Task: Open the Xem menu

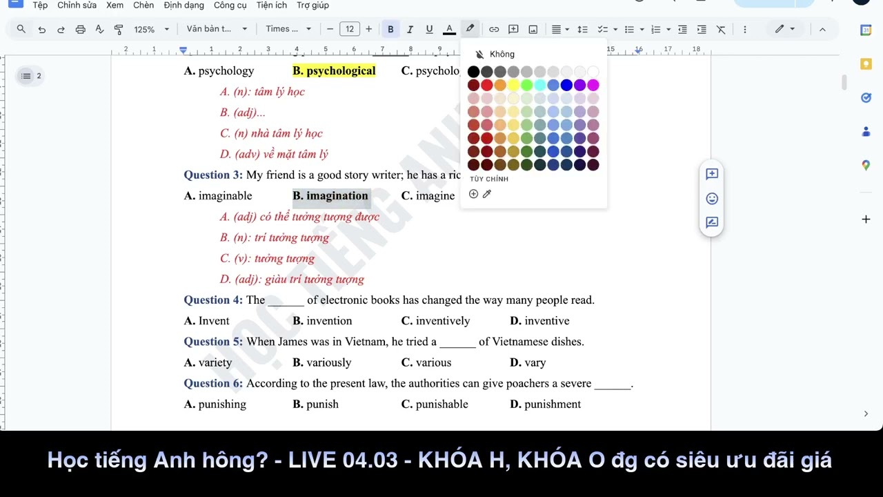Action: point(115,5)
